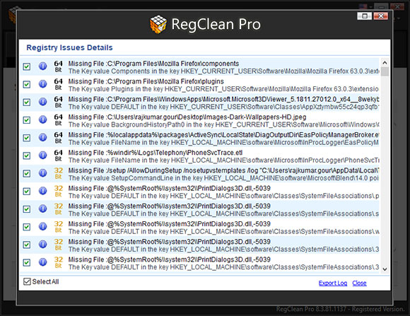Click info icon for Images-Dark-Wallpapers-HD.jpeg entry
This screenshot has height=316, width=410.
pos(43,119)
